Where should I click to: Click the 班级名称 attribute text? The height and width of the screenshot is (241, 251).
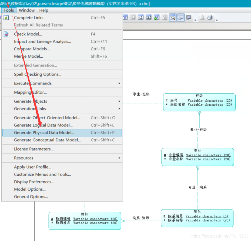177,104
